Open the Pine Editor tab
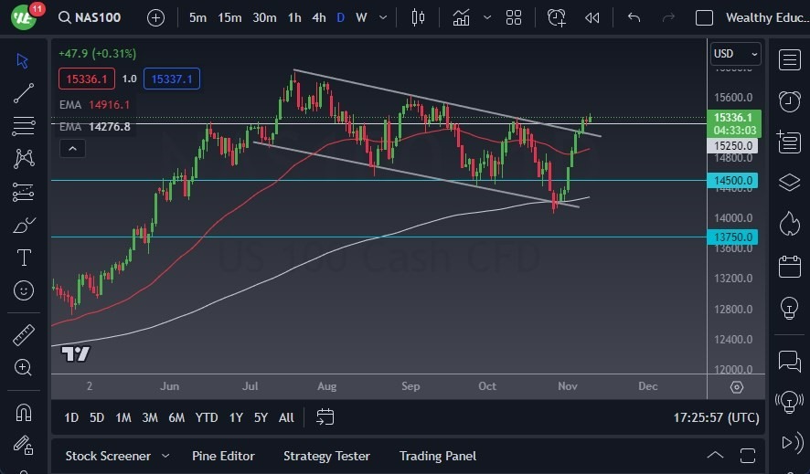The image size is (810, 474). point(223,456)
